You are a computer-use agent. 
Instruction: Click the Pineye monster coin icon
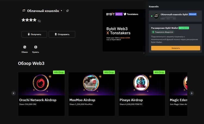pos(141,83)
